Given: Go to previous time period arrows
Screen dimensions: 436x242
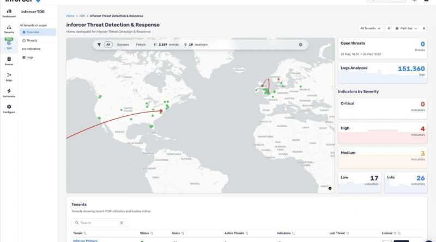Looking at the screenshot, I should click(389, 28).
